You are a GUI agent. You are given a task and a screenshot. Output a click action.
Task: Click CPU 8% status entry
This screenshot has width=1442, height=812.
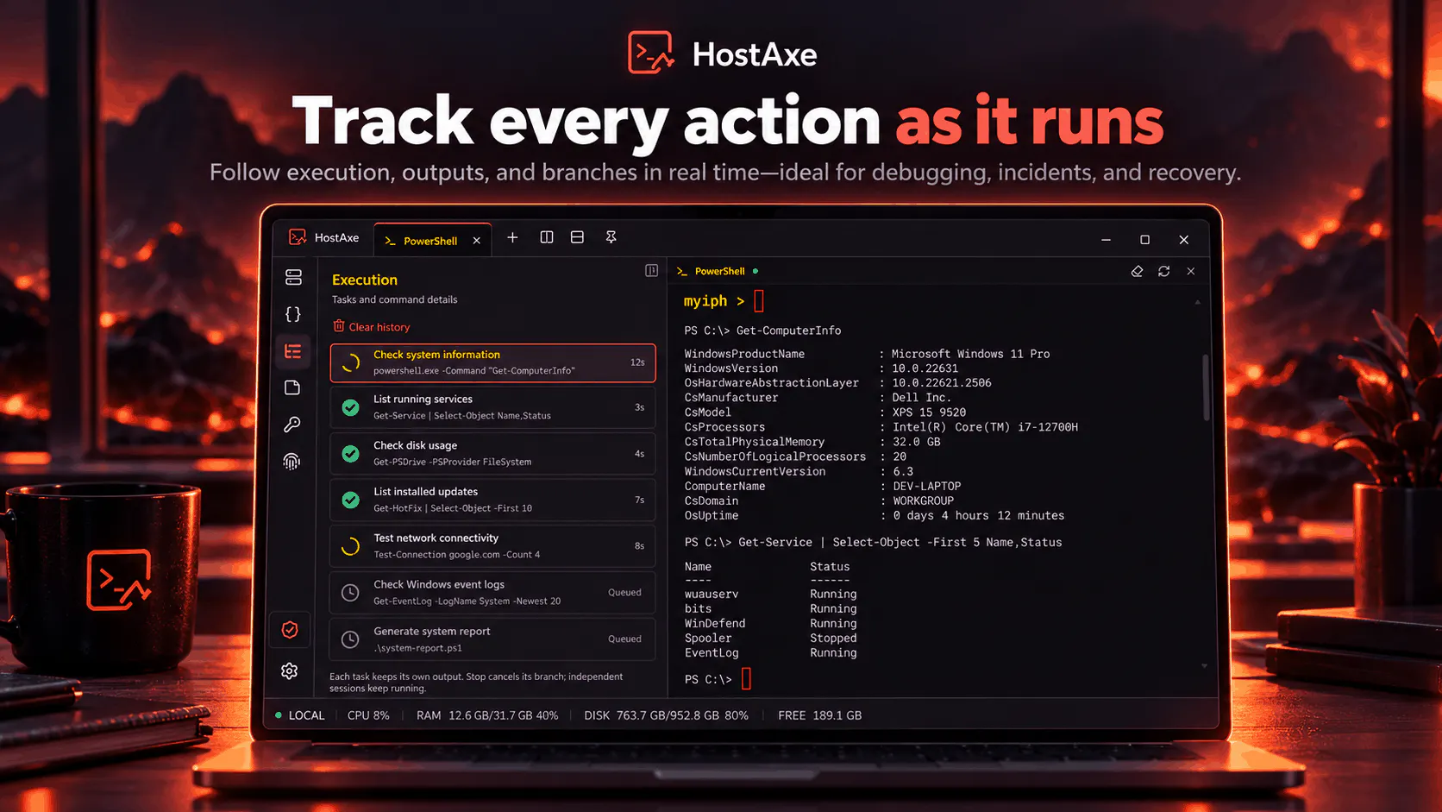[368, 715]
